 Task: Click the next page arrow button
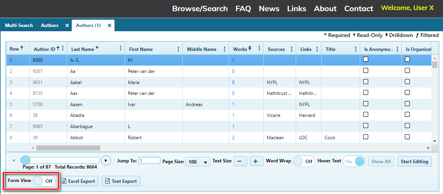pyautogui.click(x=106, y=160)
